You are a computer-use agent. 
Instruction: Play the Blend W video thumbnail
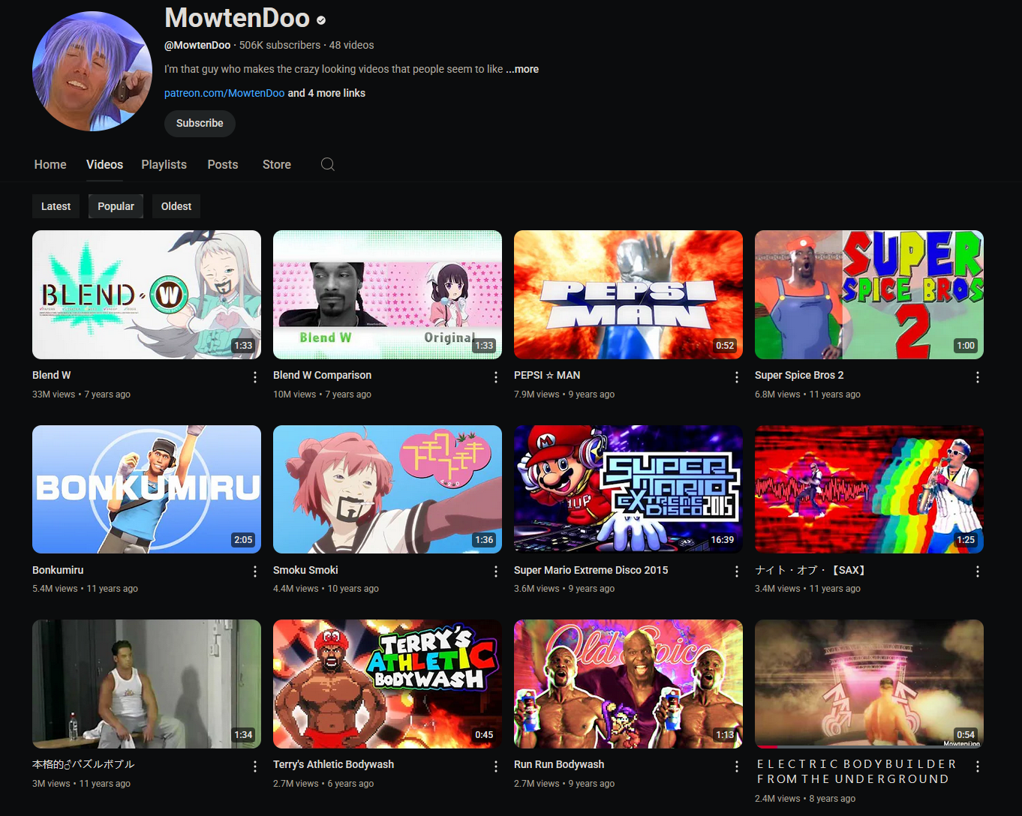pos(146,295)
